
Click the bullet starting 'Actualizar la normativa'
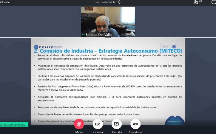pyautogui.click(x=110, y=99)
